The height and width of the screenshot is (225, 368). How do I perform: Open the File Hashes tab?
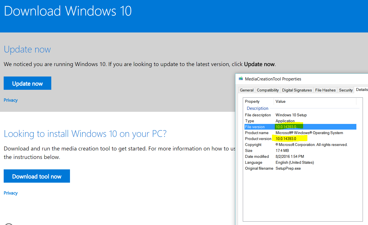click(325, 90)
